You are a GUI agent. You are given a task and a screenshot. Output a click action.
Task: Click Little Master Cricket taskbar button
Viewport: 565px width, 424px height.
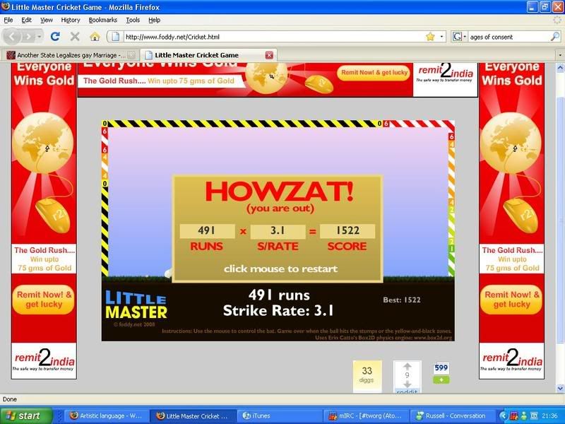[193, 416]
